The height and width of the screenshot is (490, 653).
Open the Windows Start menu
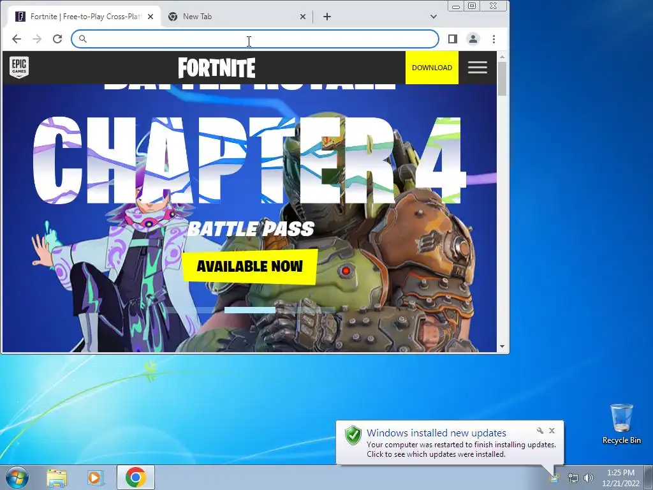pos(17,477)
